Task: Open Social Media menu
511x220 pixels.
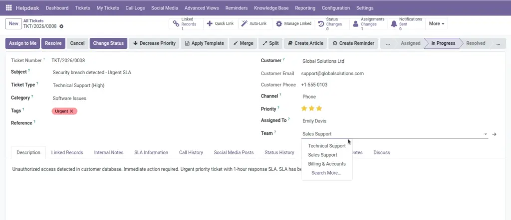Action: click(165, 8)
